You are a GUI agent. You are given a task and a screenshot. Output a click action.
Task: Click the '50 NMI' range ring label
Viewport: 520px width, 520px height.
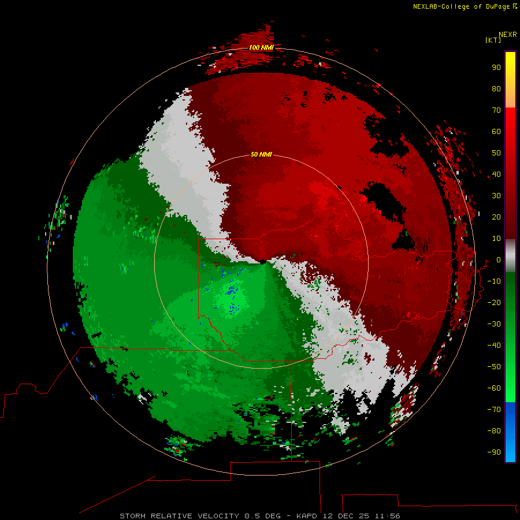(x=261, y=154)
